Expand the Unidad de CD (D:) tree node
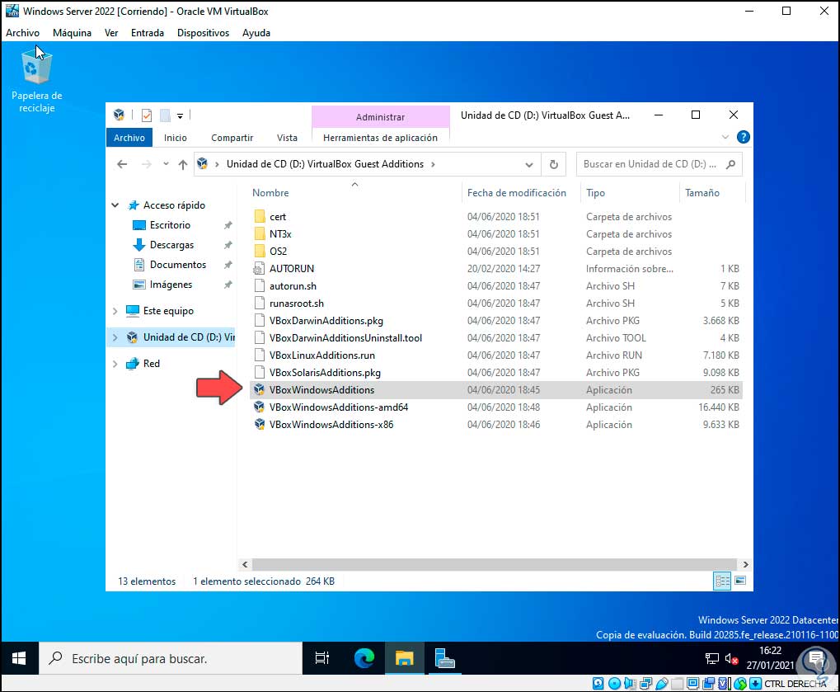 pyautogui.click(x=115, y=337)
